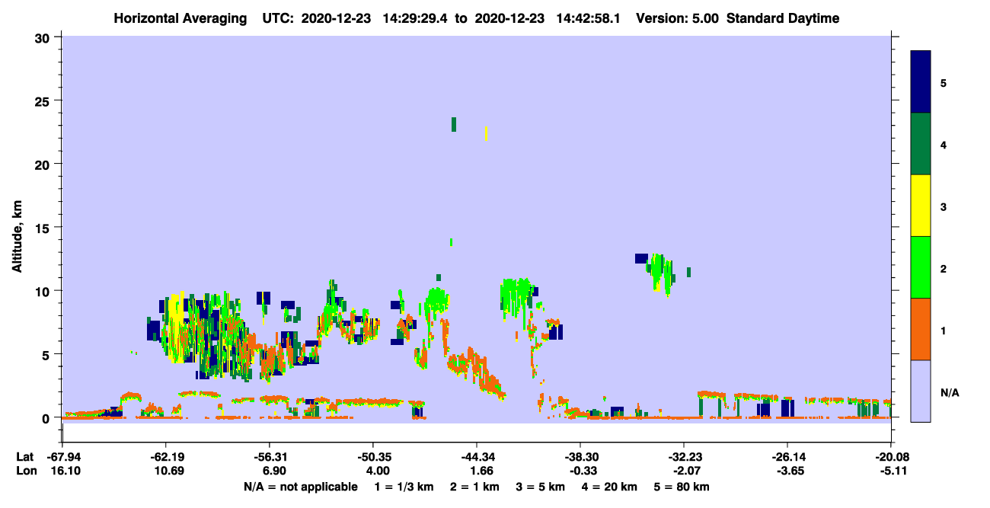This screenshot has width=990, height=508.
Task: Click '2 = 1 km' legend text
Action: coord(476,487)
